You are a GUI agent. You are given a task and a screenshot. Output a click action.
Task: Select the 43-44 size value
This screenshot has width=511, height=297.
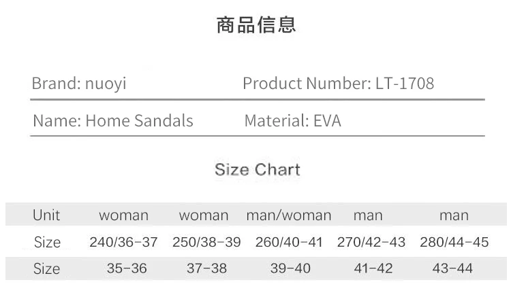[452, 268]
